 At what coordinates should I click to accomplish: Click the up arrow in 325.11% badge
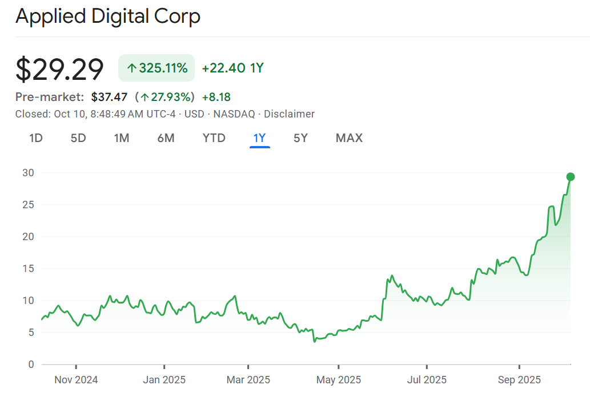132,69
